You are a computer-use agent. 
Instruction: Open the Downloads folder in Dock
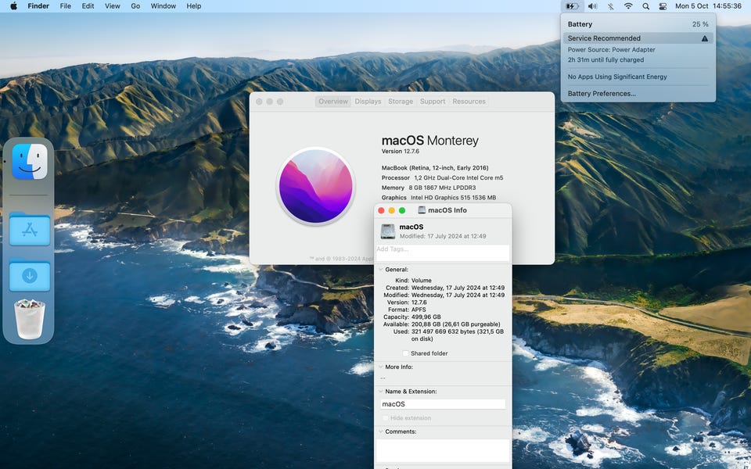(x=29, y=274)
